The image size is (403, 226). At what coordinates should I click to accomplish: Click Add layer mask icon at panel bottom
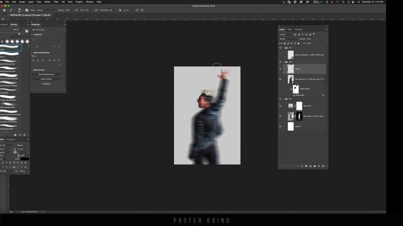click(306, 166)
